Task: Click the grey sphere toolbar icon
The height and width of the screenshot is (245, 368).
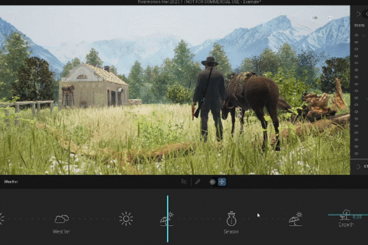Action: click(213, 182)
